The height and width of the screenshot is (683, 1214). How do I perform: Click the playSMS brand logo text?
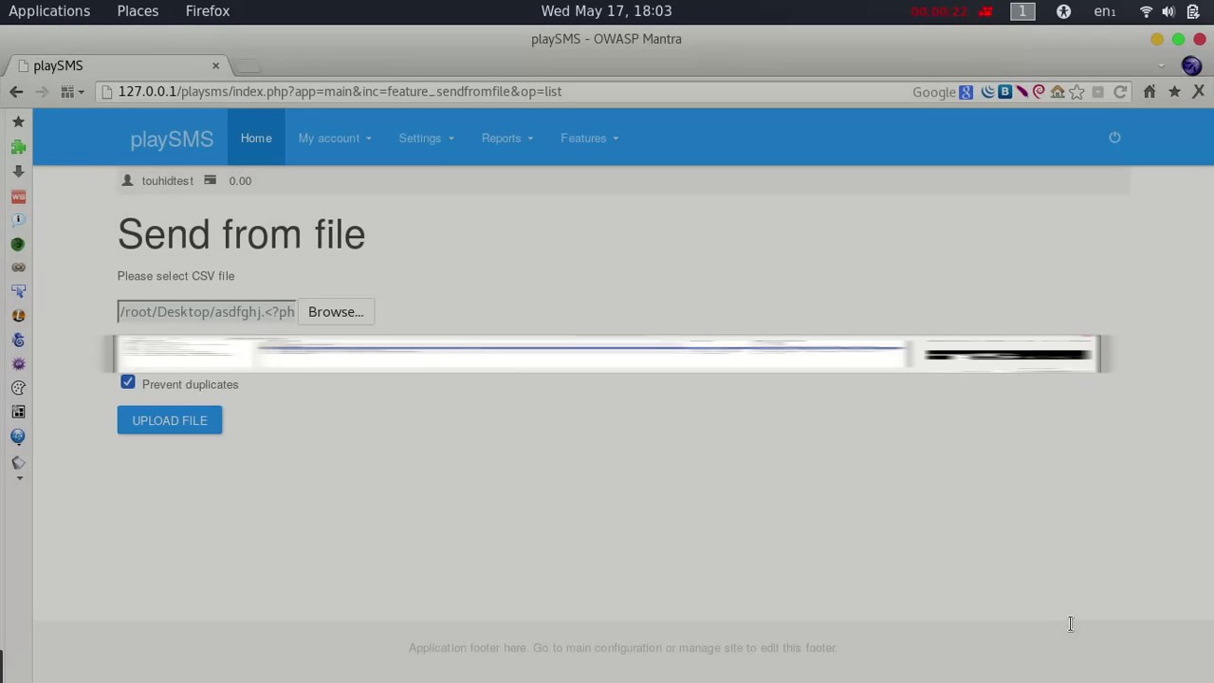click(x=172, y=139)
